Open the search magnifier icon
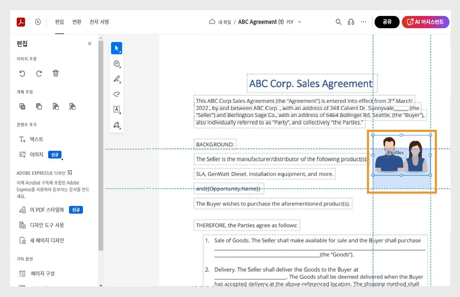 pyautogui.click(x=338, y=22)
